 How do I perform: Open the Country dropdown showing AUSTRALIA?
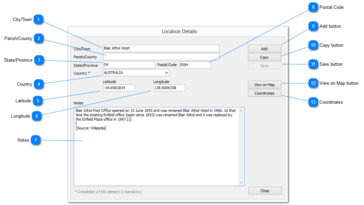[136, 73]
